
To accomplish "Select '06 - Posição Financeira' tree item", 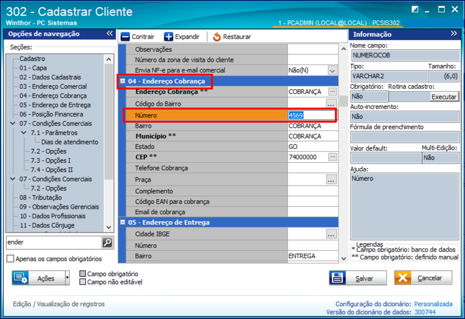I will pos(51,114).
